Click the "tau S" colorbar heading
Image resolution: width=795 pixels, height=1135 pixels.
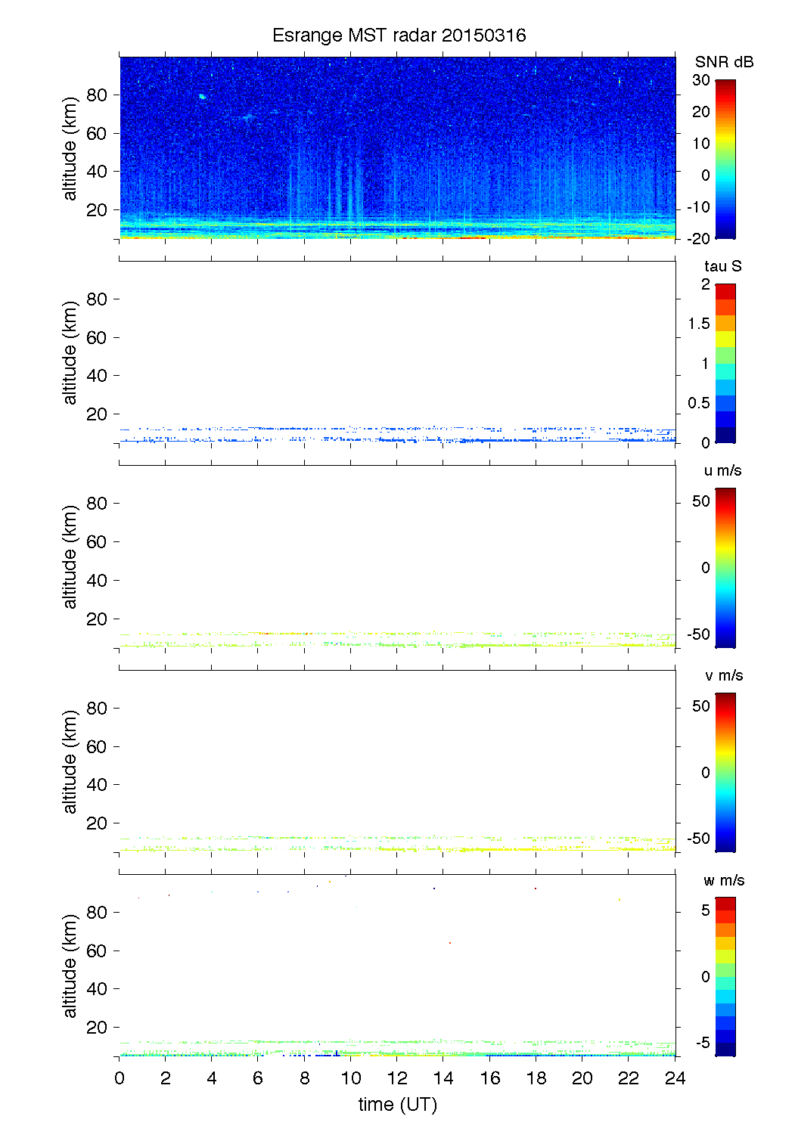tap(722, 266)
